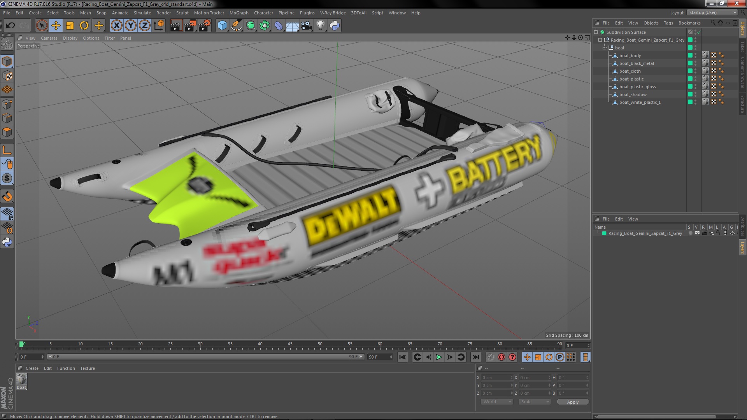Select the boat_body object
Screen dimensions: 747x420
[x=630, y=56]
